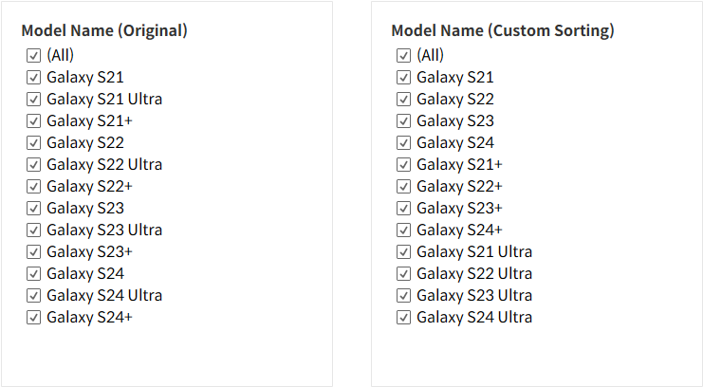Uncheck Galaxy S23 Ultra in Custom Sorting

pos(404,295)
